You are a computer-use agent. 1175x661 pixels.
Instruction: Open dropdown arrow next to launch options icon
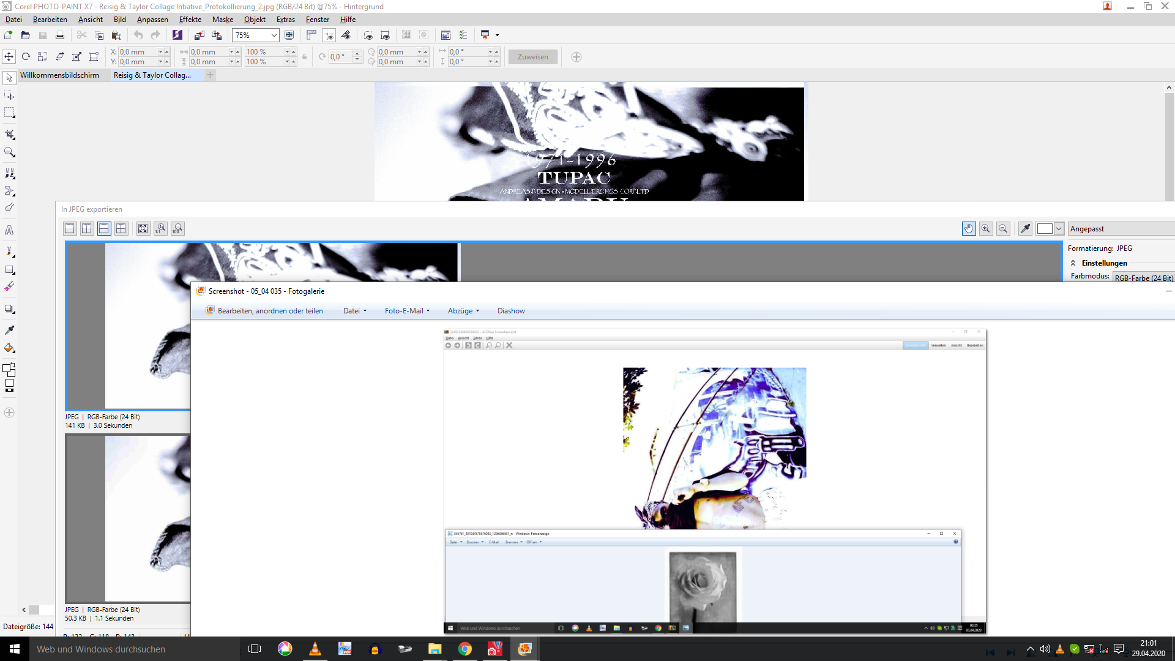pyautogui.click(x=497, y=35)
